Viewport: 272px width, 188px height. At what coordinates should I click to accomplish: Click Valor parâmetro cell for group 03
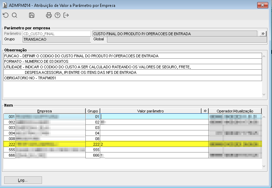coord(154,128)
